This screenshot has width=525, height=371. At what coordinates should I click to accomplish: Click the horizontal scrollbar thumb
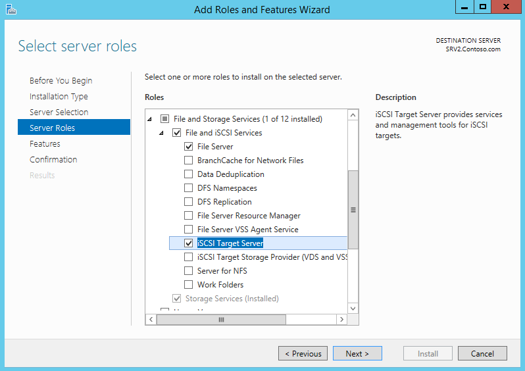(221, 319)
